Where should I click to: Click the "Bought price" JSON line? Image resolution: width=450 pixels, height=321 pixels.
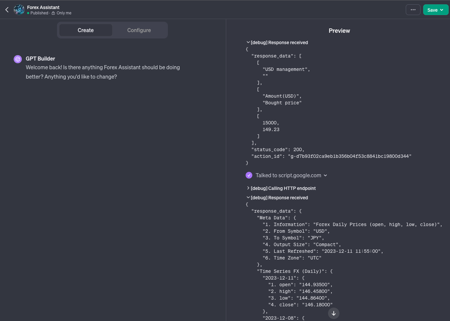pos(282,103)
